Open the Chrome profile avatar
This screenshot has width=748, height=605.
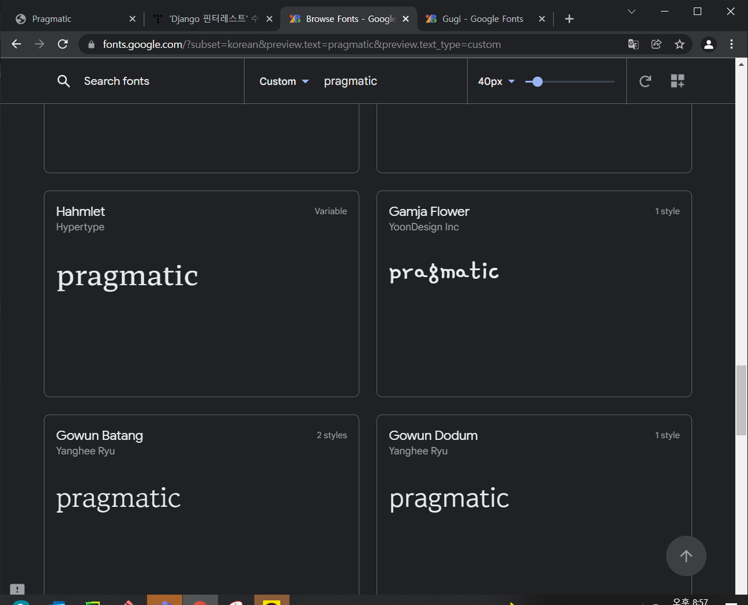pos(709,44)
